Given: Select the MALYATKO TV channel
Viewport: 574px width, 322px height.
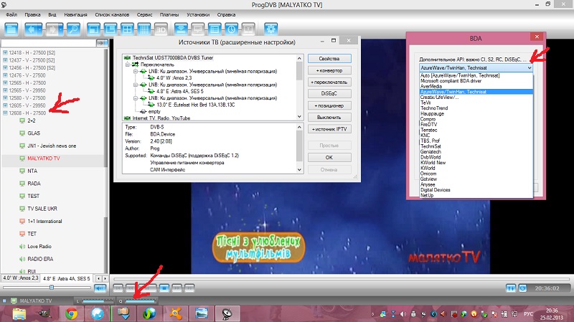Looking at the screenshot, I should tap(44, 158).
